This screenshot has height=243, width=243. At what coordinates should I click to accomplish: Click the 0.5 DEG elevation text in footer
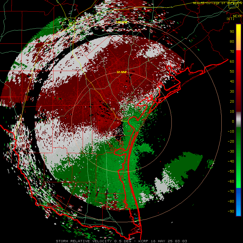click(x=123, y=241)
